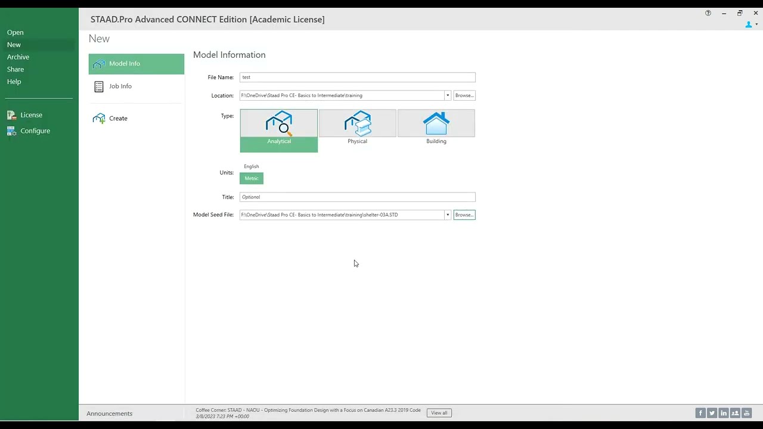Click the help question mark icon

(x=708, y=13)
